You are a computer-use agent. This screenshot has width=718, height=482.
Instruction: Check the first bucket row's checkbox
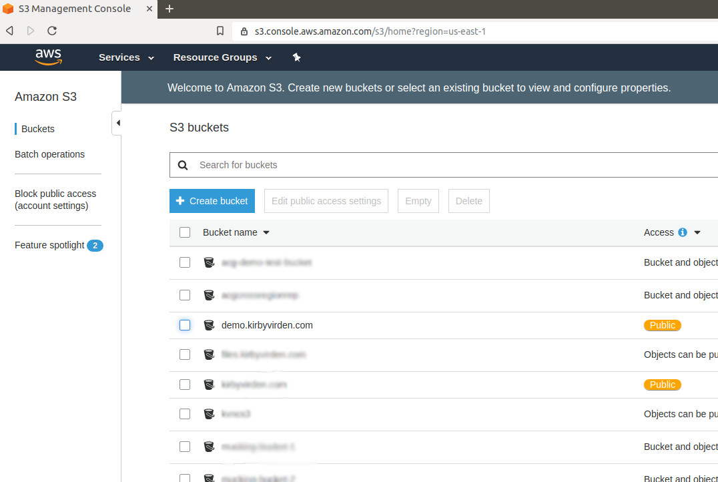[x=185, y=262]
